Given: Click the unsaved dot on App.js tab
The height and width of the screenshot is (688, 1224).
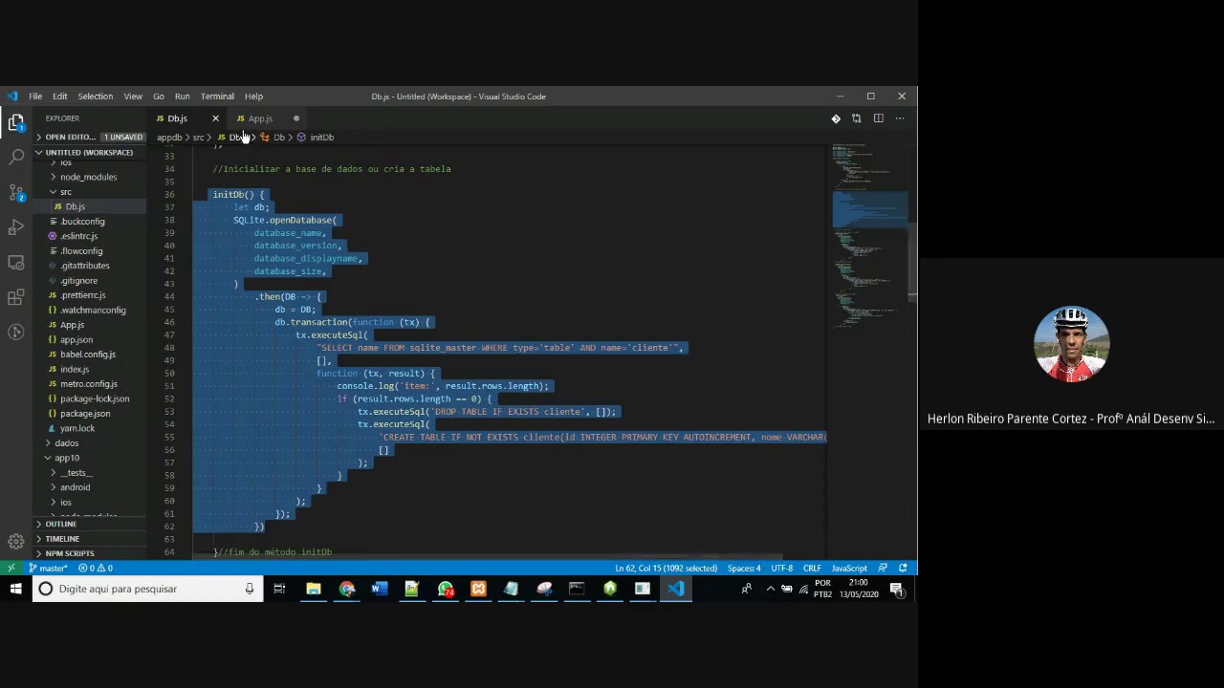Looking at the screenshot, I should (x=296, y=118).
